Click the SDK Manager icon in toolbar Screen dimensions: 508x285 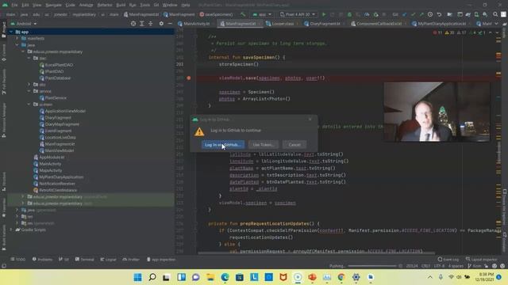pyautogui.click(x=485, y=14)
